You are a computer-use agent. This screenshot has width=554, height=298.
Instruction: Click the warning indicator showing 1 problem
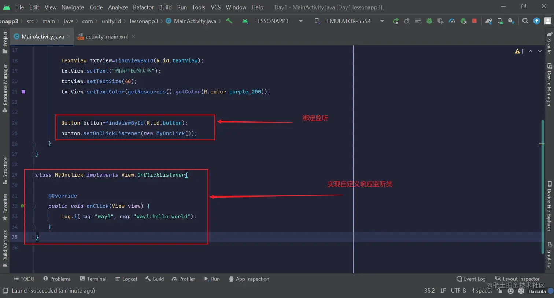pyautogui.click(x=519, y=51)
